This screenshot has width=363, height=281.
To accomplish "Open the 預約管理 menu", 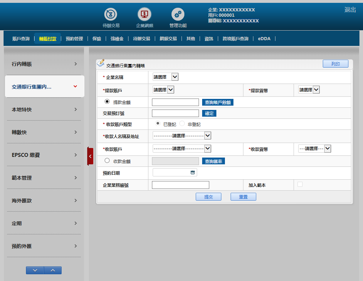I will click(x=74, y=39).
